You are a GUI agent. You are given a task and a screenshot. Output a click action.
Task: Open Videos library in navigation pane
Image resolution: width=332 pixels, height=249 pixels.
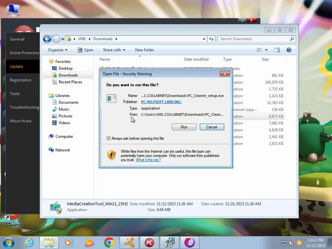64,123
